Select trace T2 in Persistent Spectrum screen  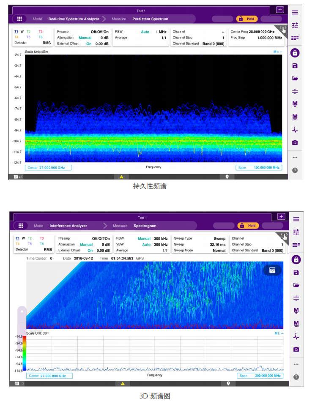pyautogui.click(x=28, y=31)
